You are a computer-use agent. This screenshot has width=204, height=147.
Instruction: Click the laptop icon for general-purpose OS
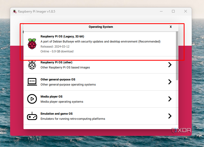(x=32, y=82)
